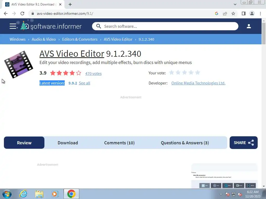This screenshot has height=199, width=266.
Task: Open Windows Explorer folder in taskbar
Action: (x=39, y=194)
